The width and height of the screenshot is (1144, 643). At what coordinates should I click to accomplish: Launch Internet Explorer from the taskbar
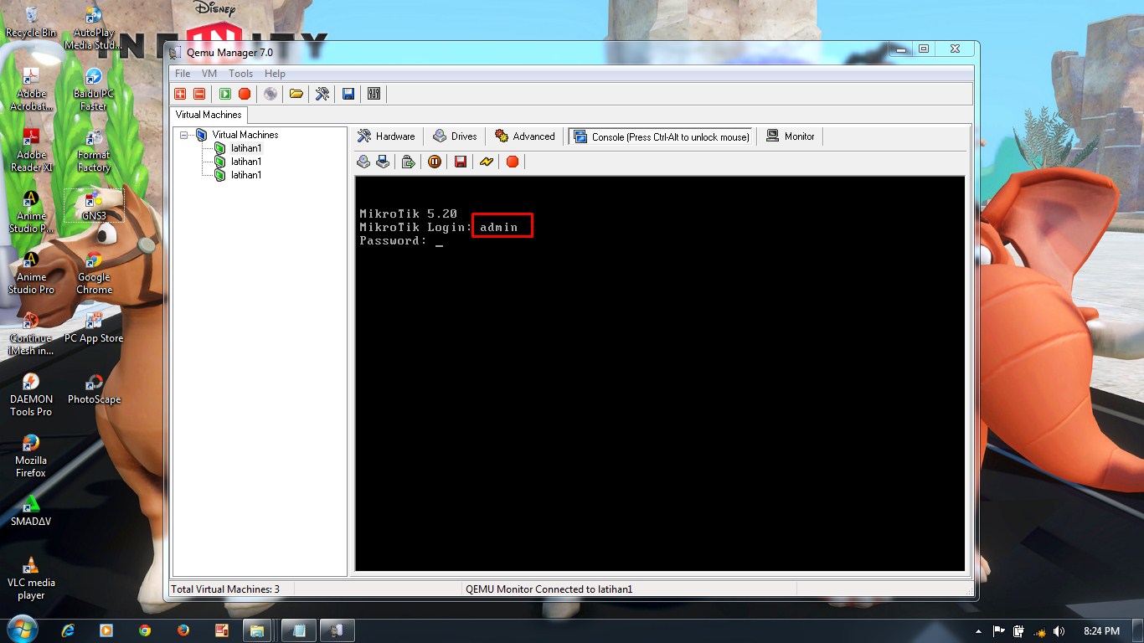[x=69, y=630]
